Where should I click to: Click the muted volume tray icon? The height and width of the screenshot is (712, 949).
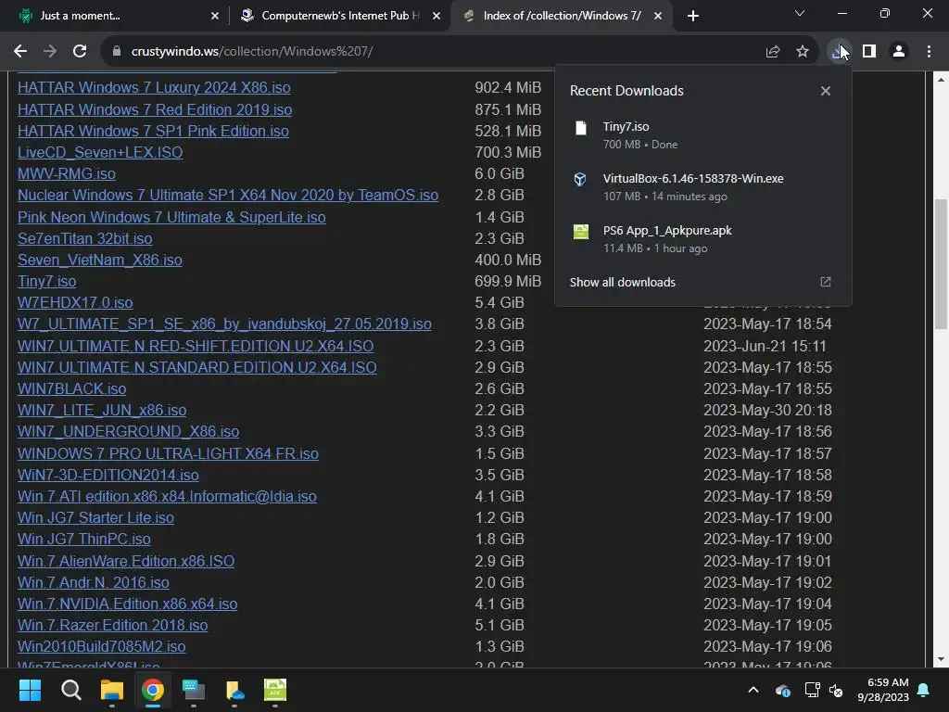pos(837,690)
